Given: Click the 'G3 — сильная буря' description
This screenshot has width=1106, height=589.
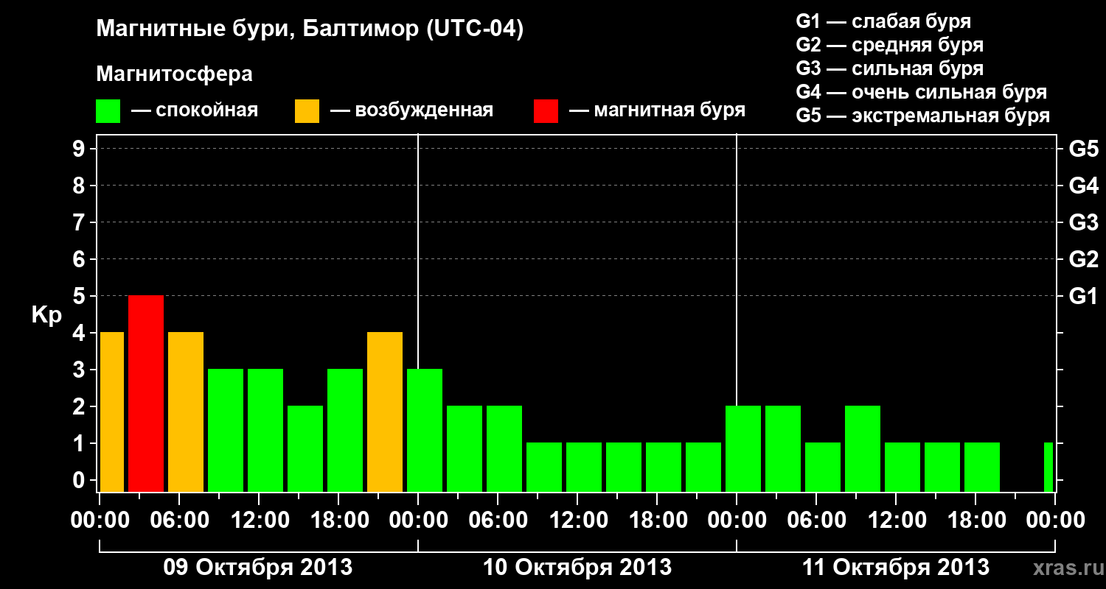Looking at the screenshot, I should [890, 68].
